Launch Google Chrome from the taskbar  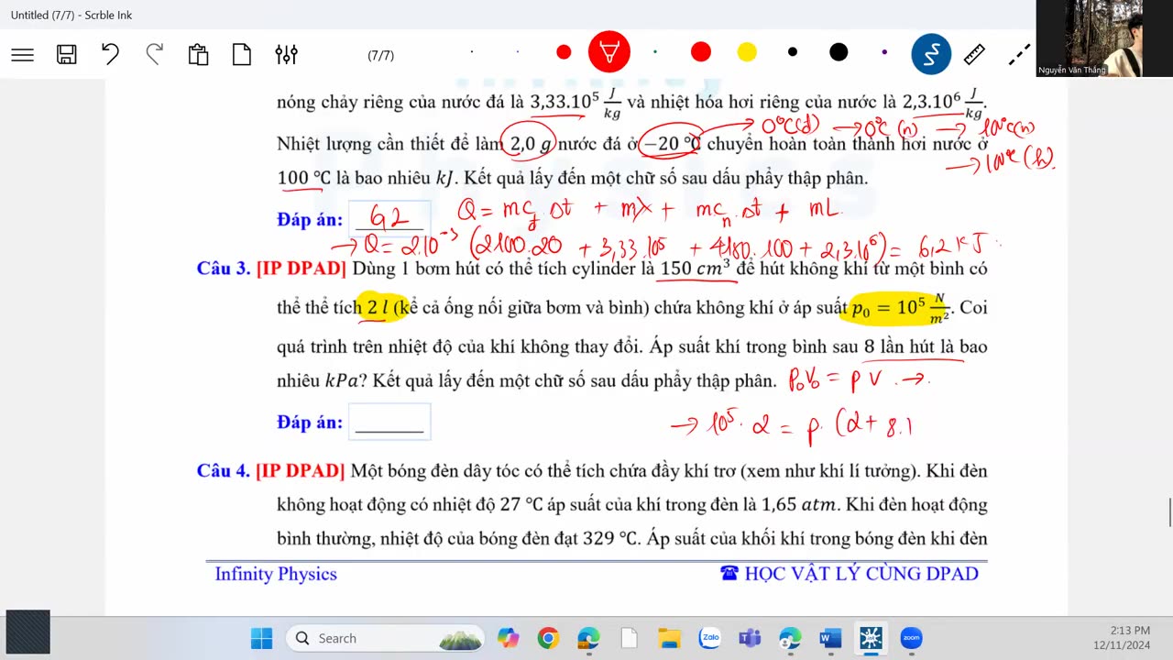(548, 638)
